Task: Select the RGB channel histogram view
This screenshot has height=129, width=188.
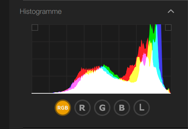Action: 63,108
